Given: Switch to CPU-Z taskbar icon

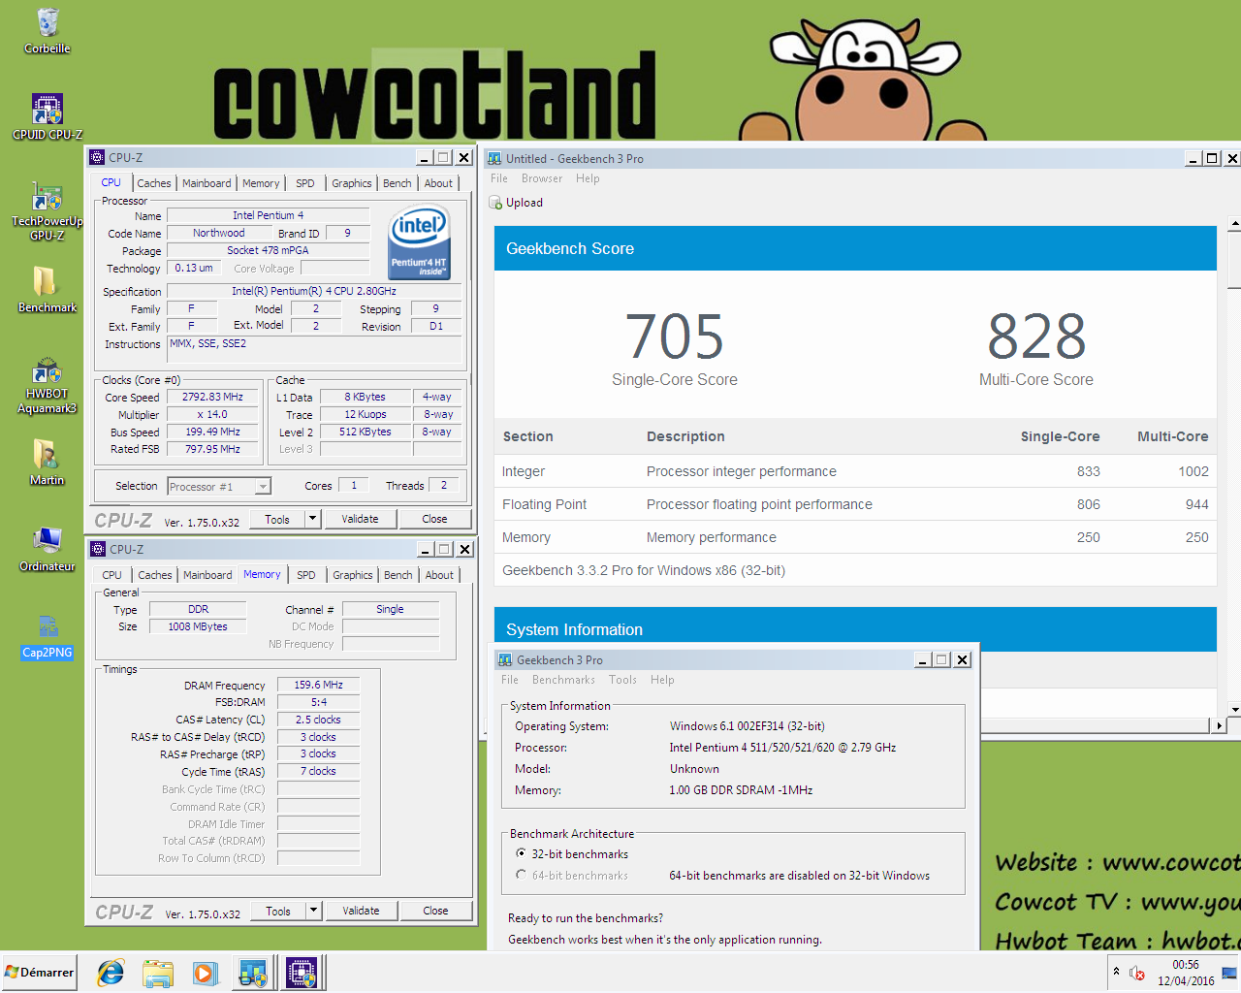Looking at the screenshot, I should [x=302, y=972].
